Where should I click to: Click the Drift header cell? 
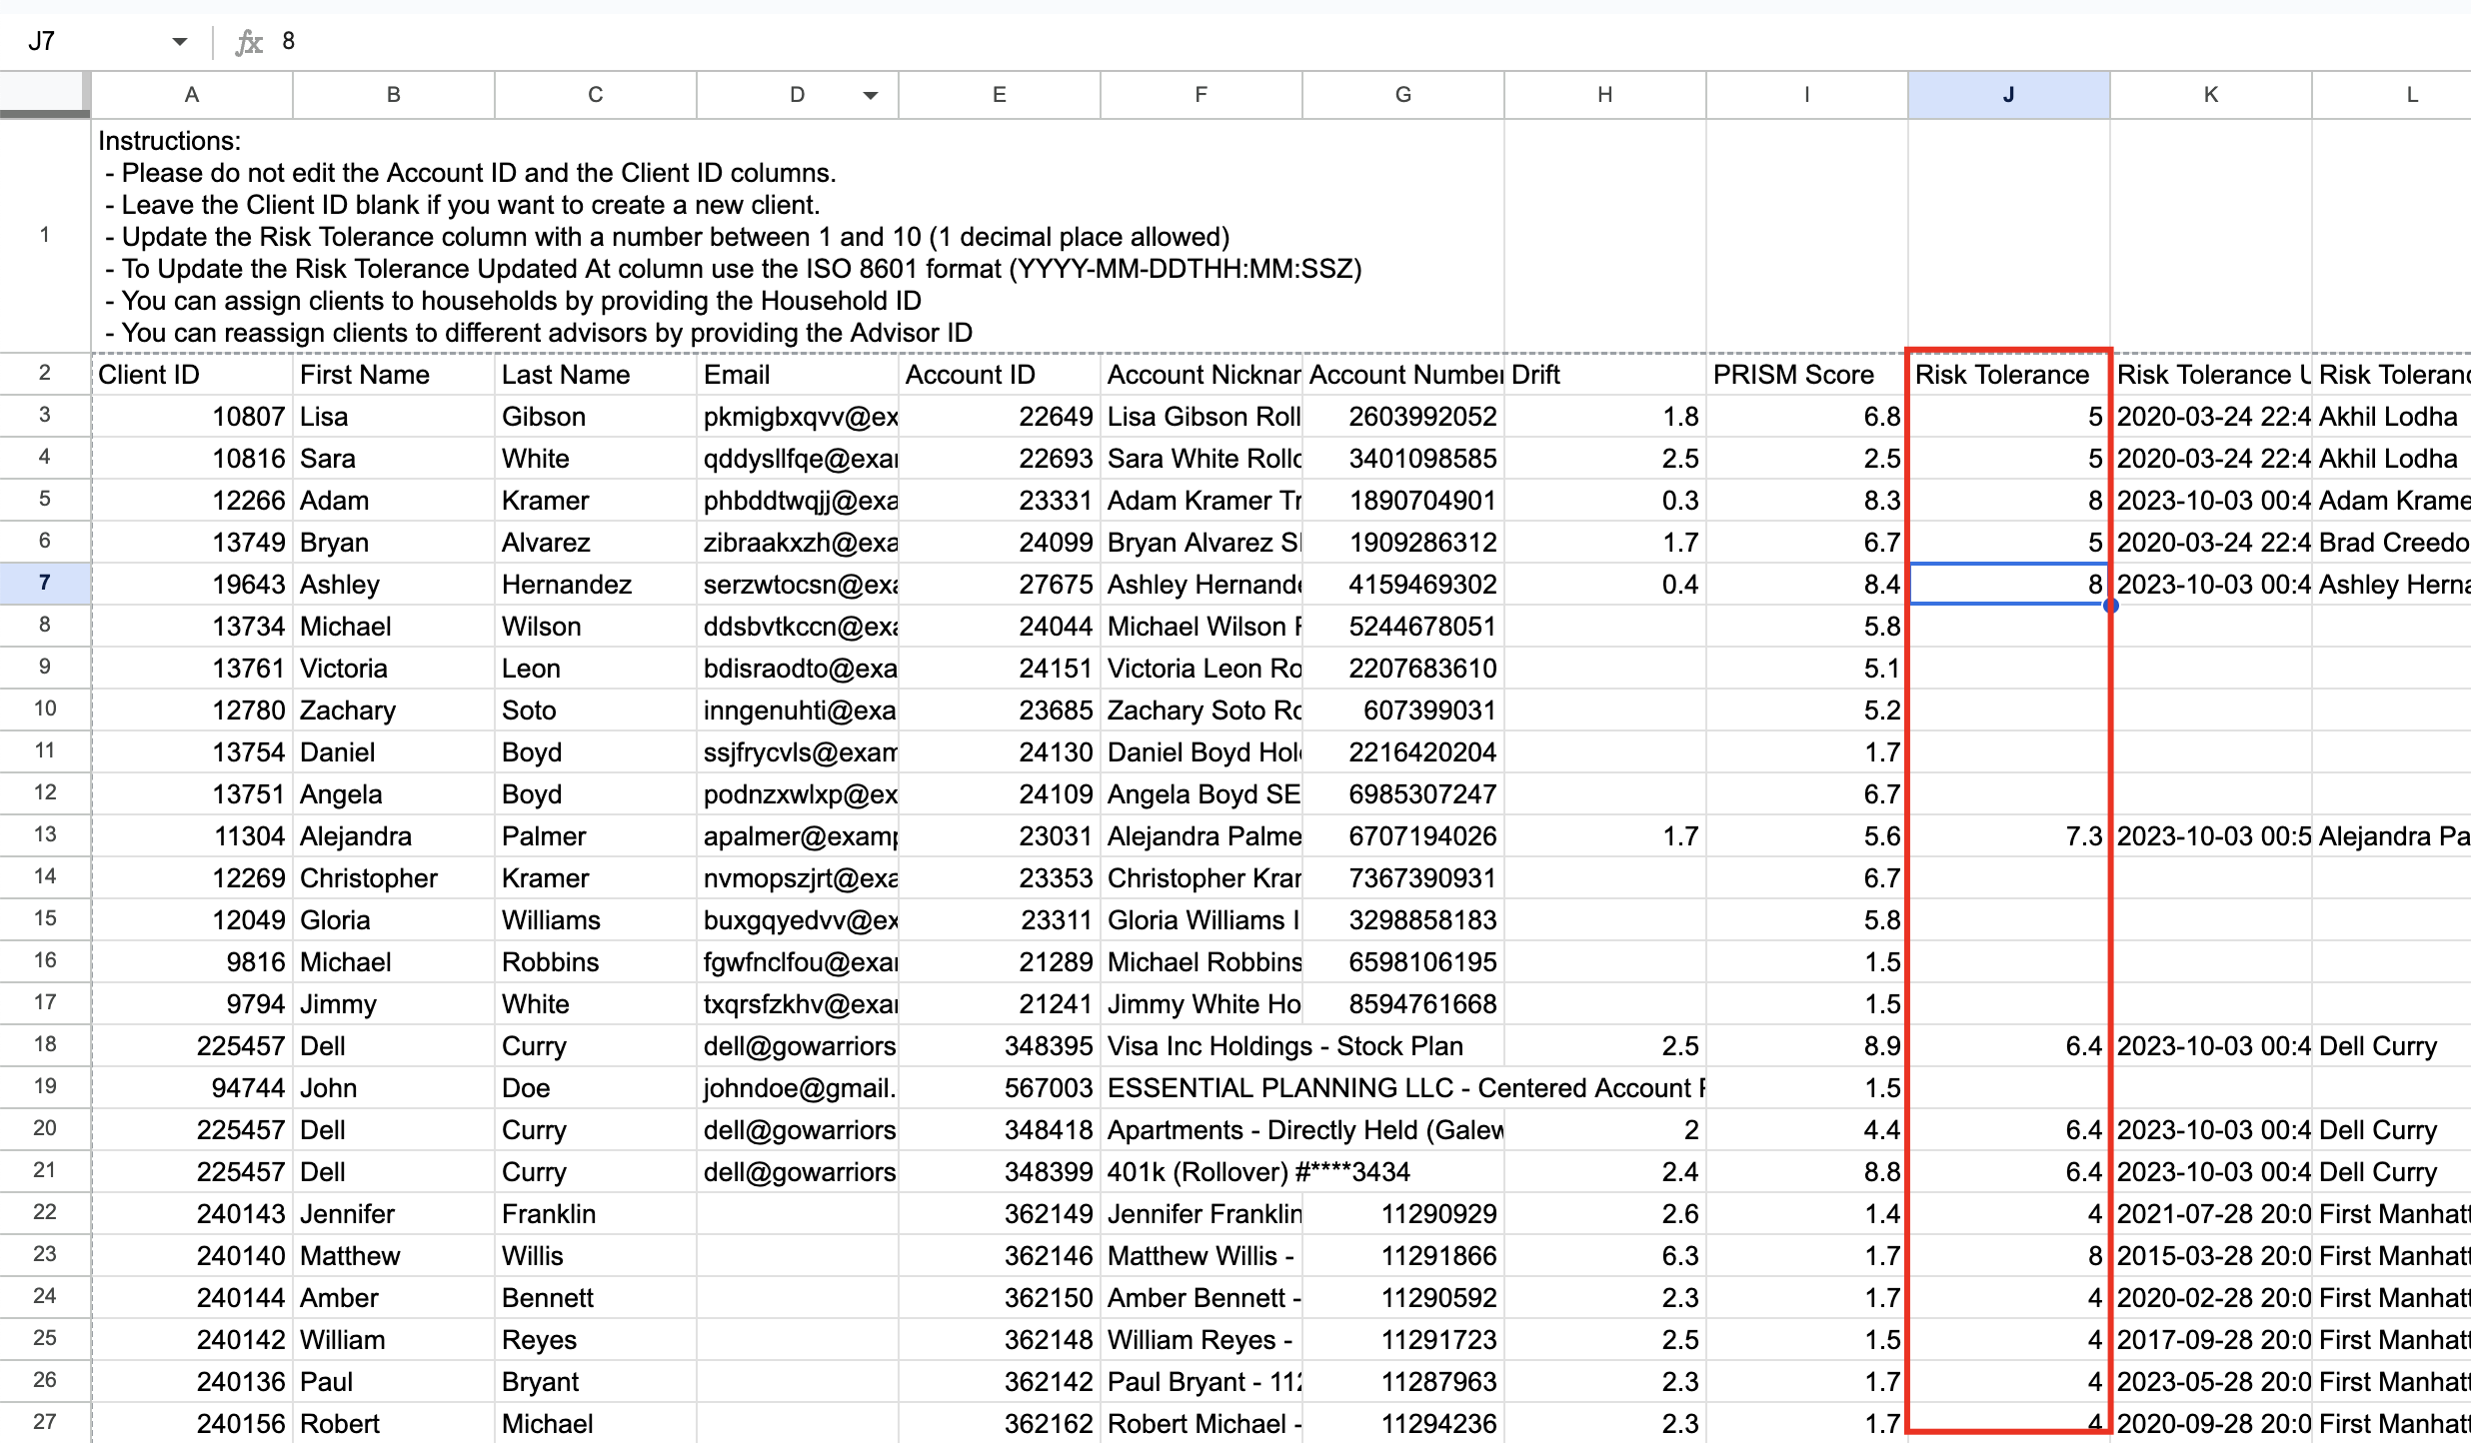coord(1605,375)
